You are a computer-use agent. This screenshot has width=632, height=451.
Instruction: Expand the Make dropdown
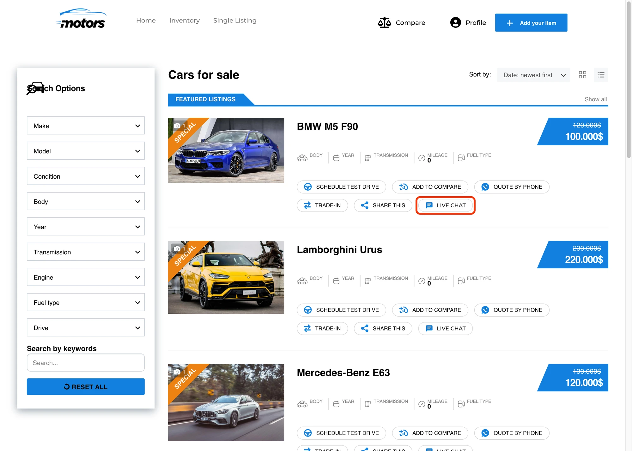pyautogui.click(x=86, y=126)
